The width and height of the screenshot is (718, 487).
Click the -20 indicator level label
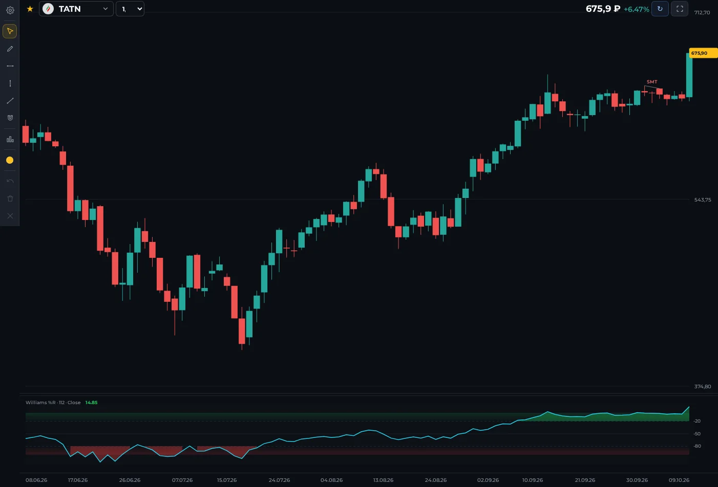tap(697, 421)
